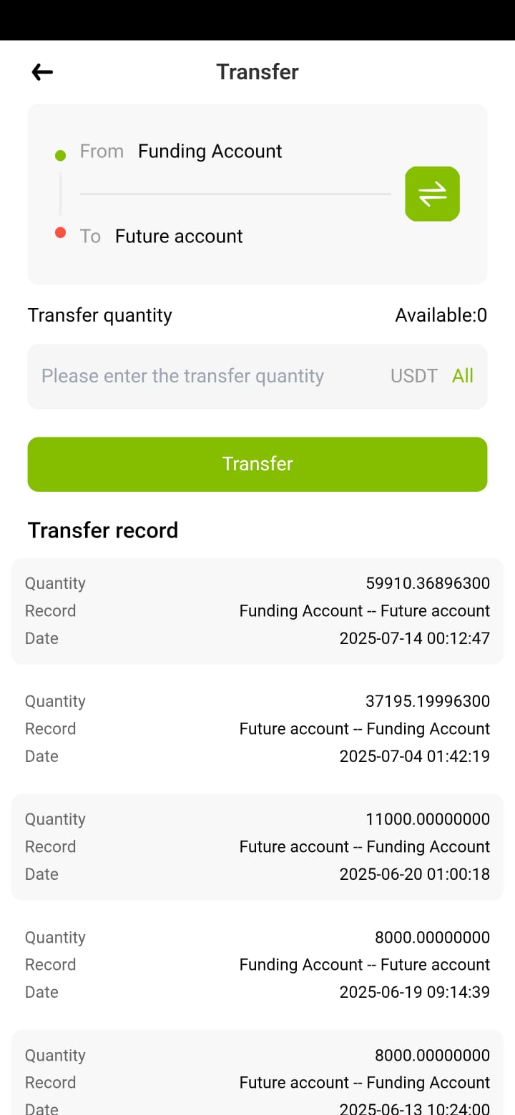Open the 2025-06-19 09:14:39 transfer record
This screenshot has width=515, height=1115.
coord(257,965)
